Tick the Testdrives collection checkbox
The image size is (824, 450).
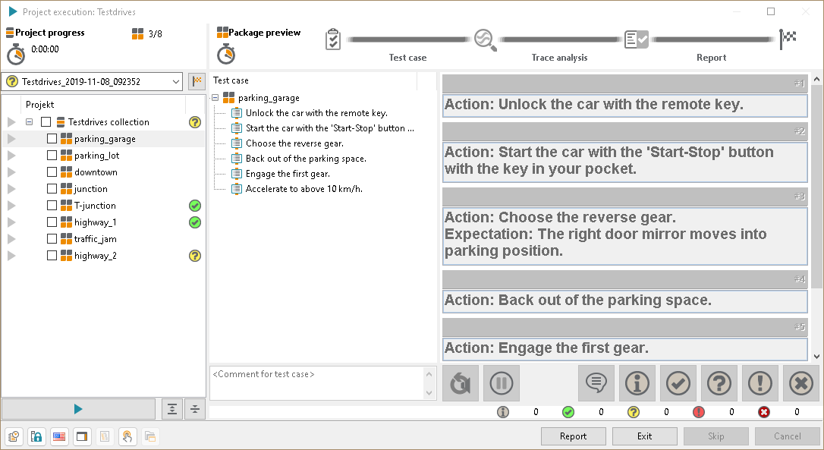[x=46, y=122]
